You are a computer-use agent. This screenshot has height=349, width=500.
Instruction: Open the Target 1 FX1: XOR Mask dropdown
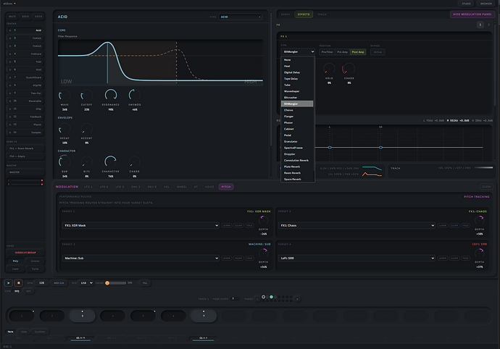141,225
